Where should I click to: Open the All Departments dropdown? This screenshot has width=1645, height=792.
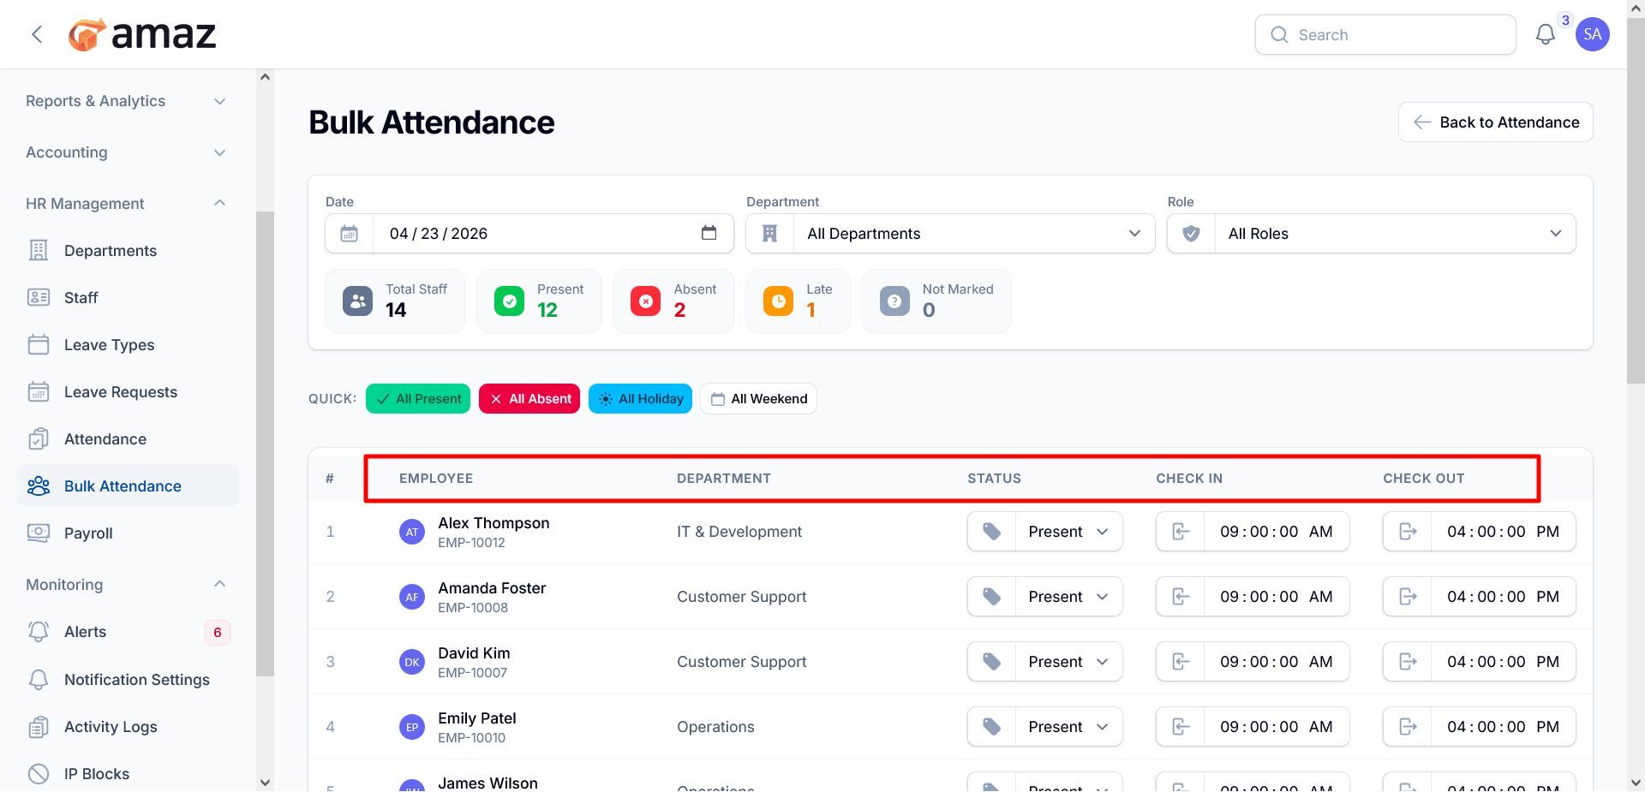pos(950,234)
